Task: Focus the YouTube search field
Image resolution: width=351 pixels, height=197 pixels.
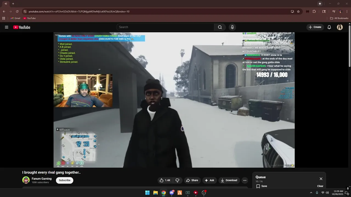Action: coord(165,27)
